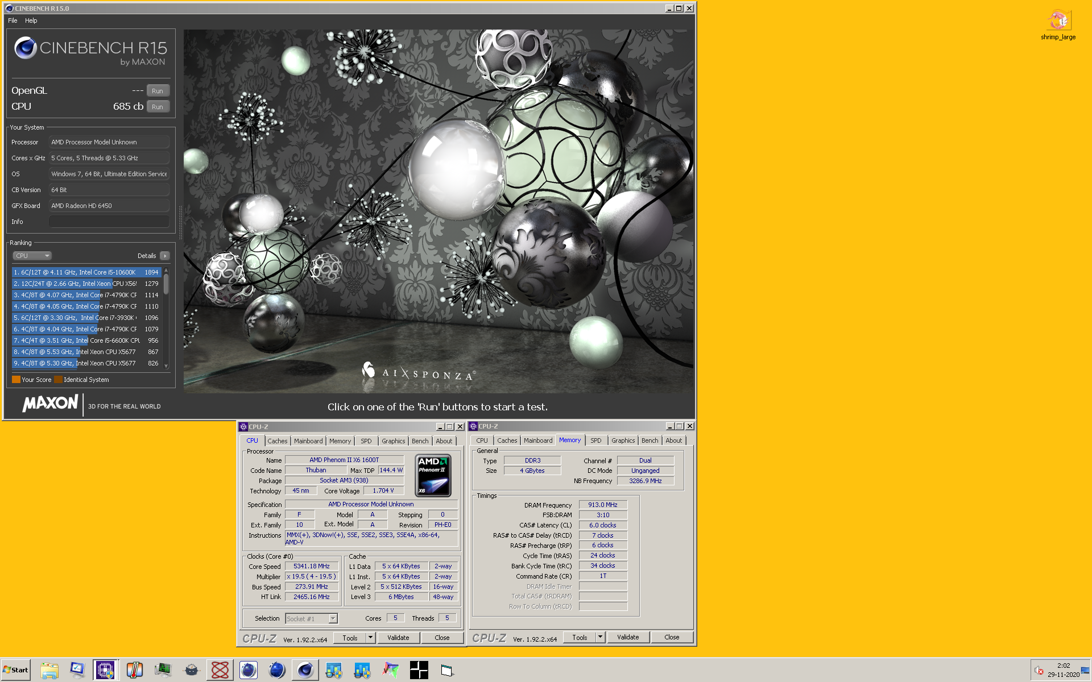Open Windows Explorer folder in taskbar
This screenshot has height=682, width=1092.
[49, 670]
